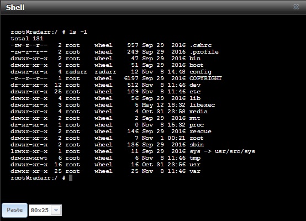306x221 pixels.
Task: Click the 80x25 size text field
Action: coord(40,211)
